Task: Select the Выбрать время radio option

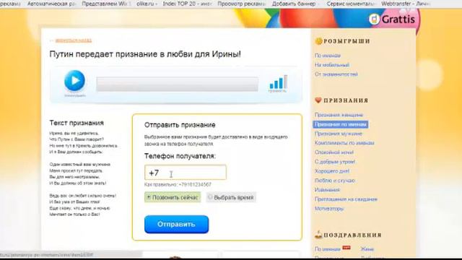Action: [231, 197]
